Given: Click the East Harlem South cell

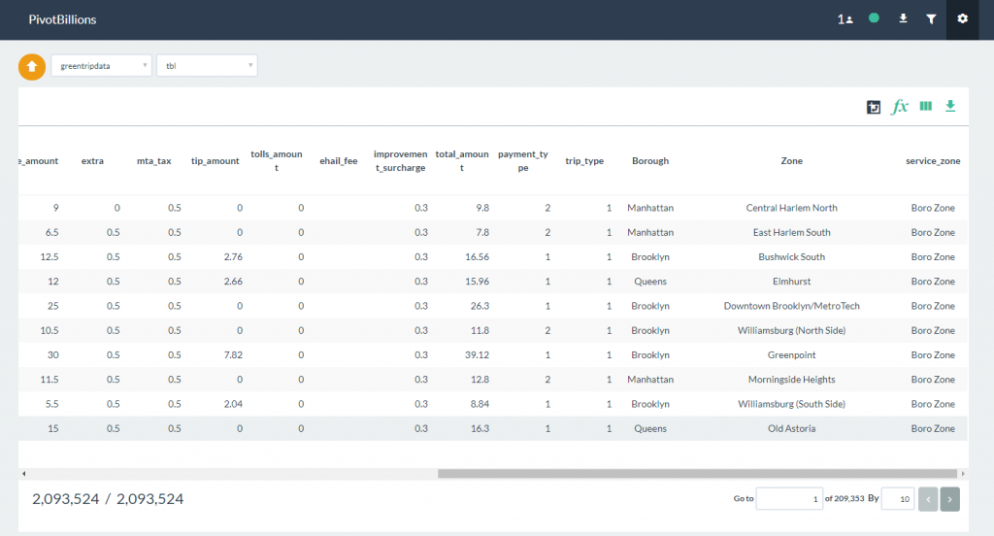Looking at the screenshot, I should click(792, 233).
